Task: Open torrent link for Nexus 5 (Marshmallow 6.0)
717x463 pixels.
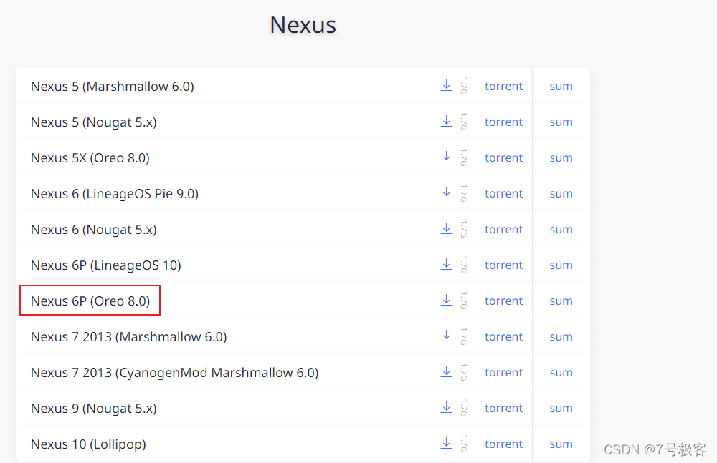Action: point(503,87)
